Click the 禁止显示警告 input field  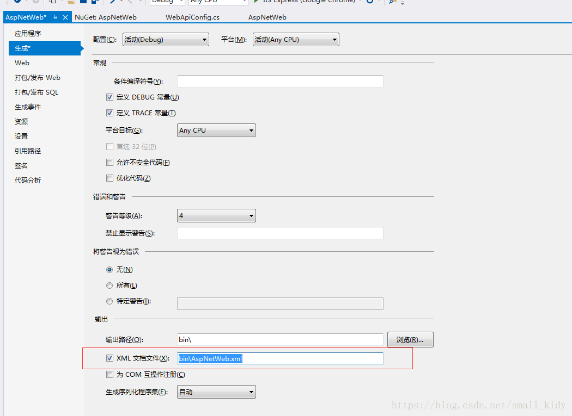coord(279,233)
